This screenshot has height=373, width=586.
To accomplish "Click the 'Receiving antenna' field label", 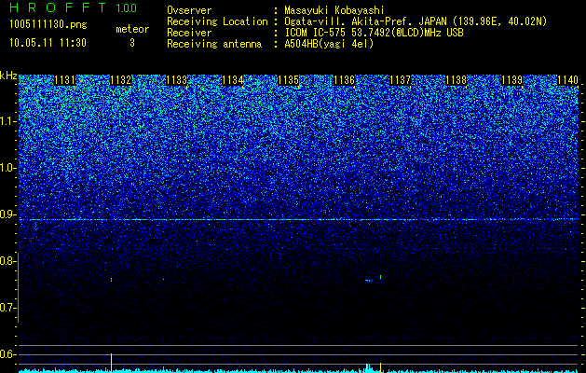I will (214, 44).
